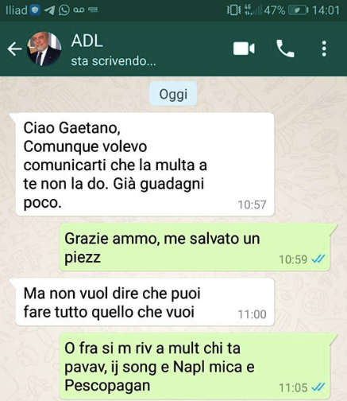347x401 pixels.
Task: Open ADL's profile picture
Action: pyautogui.click(x=44, y=49)
